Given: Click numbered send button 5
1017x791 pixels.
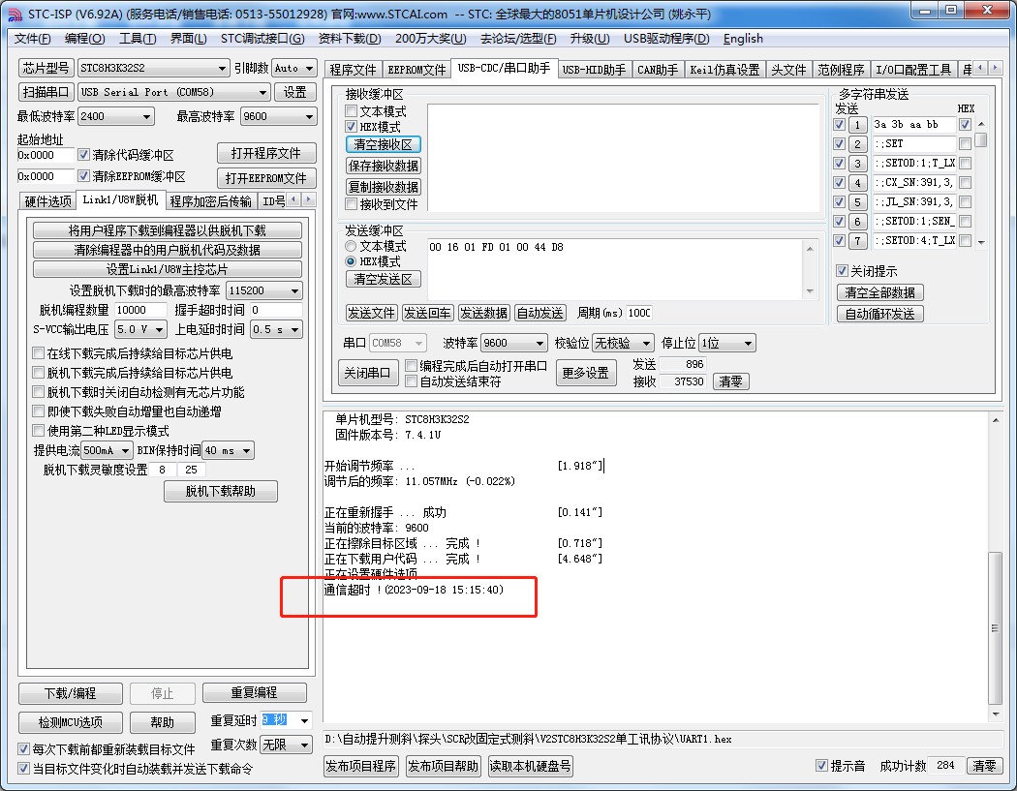Looking at the screenshot, I should (x=857, y=202).
